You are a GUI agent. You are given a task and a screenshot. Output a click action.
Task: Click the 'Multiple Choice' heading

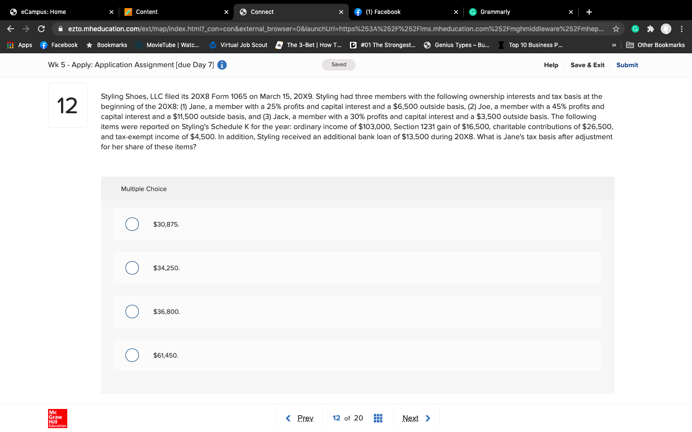tap(144, 189)
